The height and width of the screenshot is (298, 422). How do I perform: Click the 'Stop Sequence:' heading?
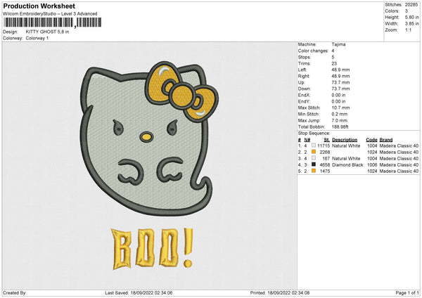pyautogui.click(x=314, y=134)
